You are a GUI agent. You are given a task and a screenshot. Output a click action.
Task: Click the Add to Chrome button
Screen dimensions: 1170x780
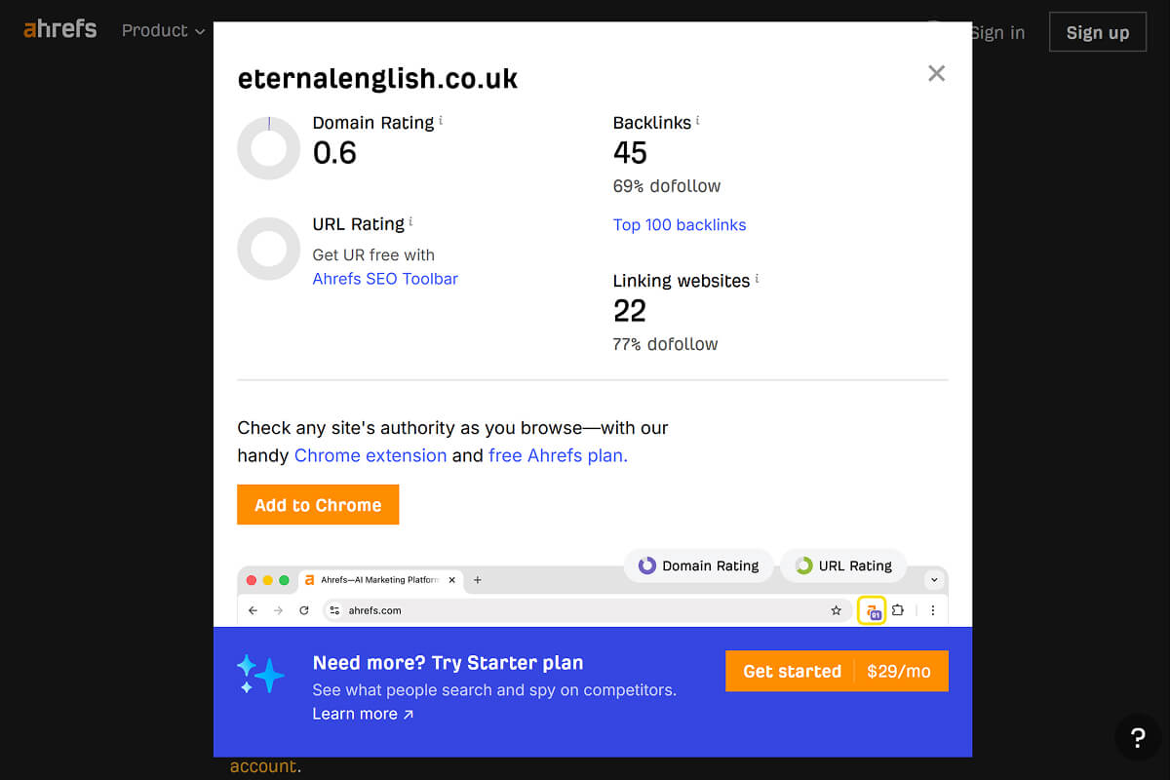(318, 504)
